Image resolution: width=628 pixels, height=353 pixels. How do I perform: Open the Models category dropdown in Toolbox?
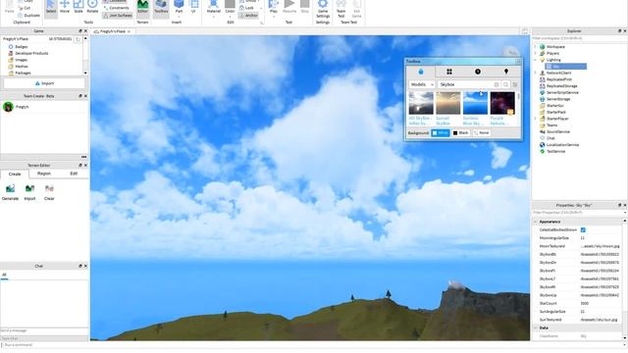422,85
